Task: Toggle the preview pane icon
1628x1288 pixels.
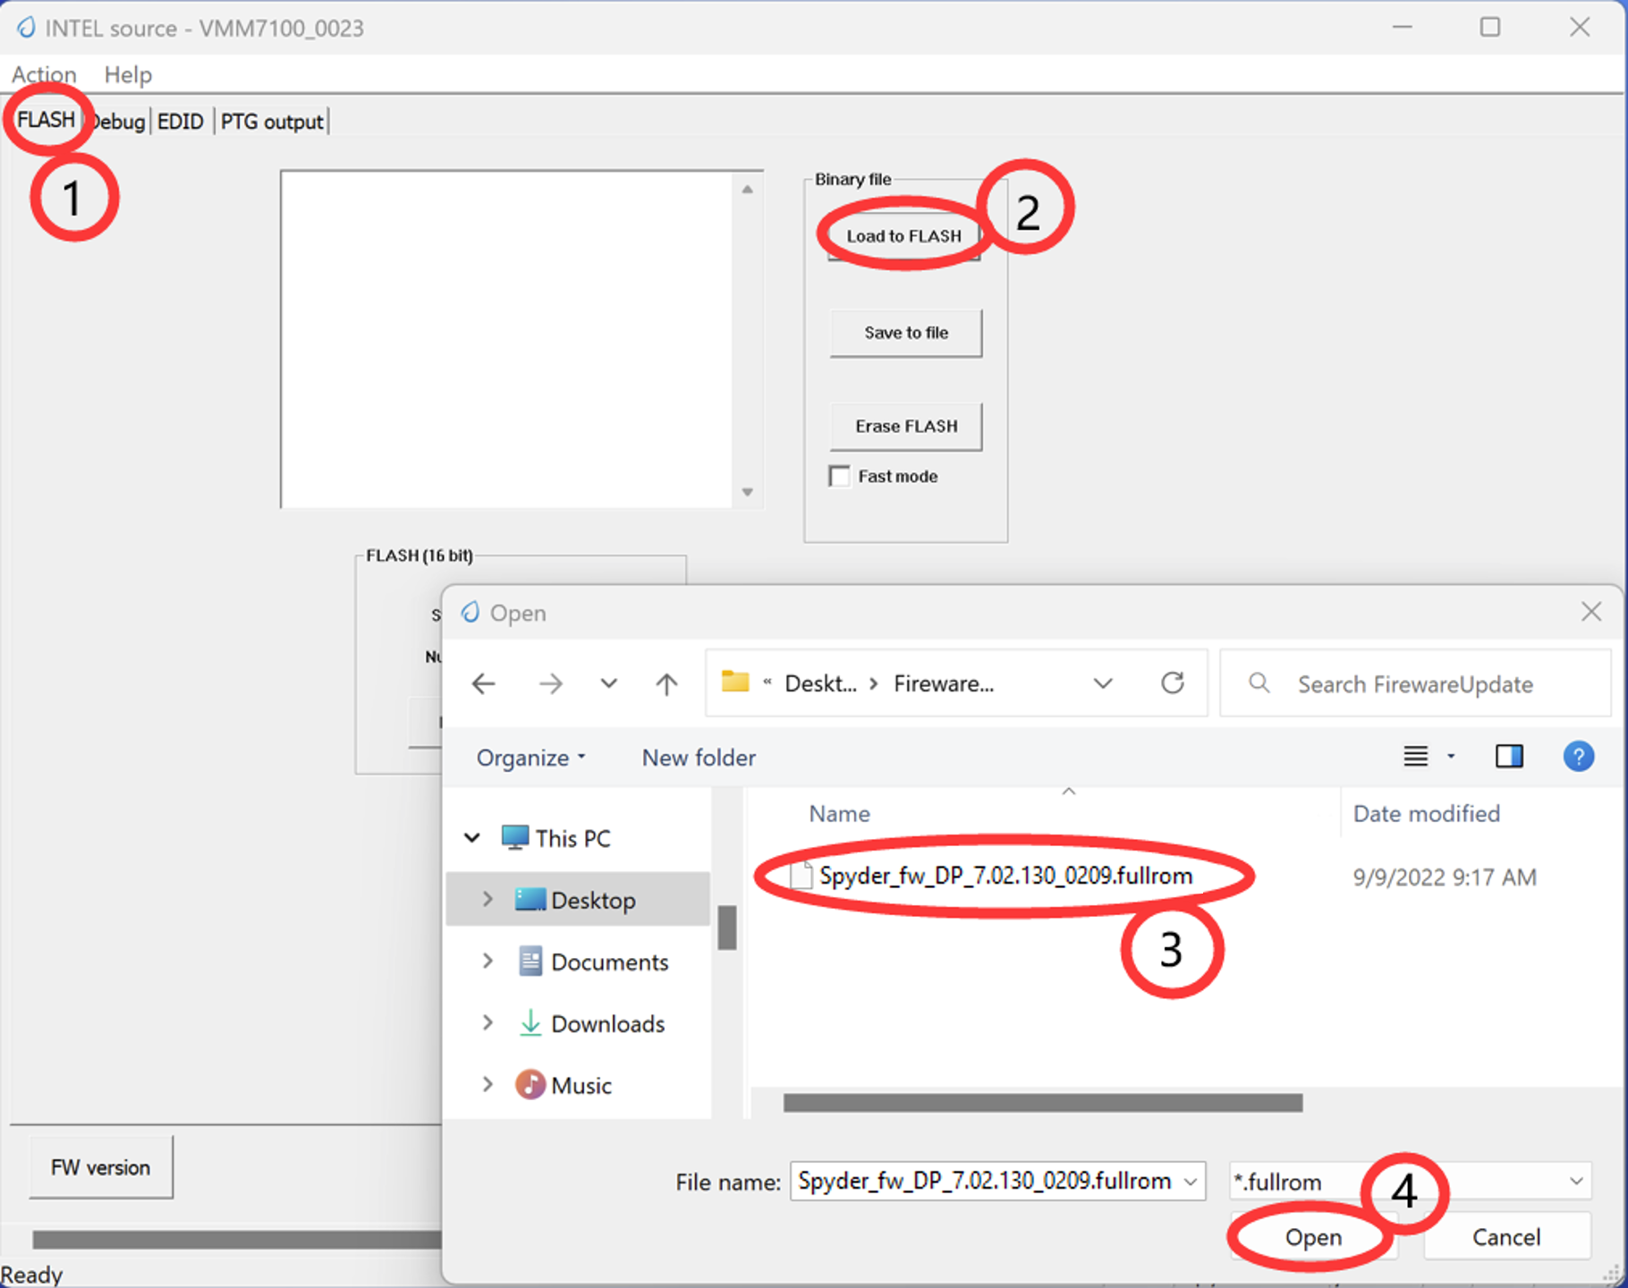Action: coord(1510,757)
